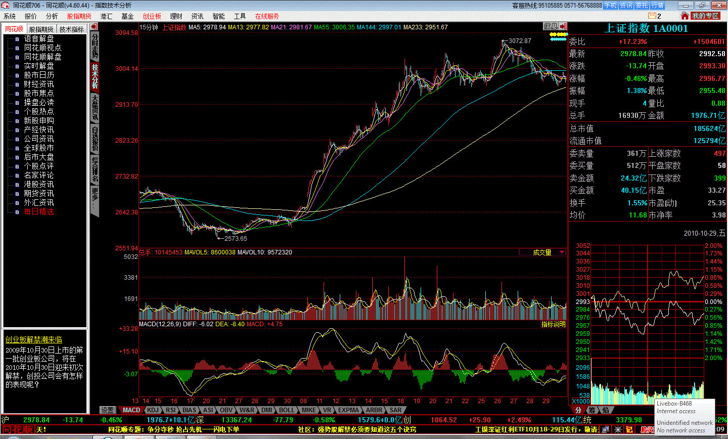728x439 pixels.
Task: Switch to 大盘资讯 vertical tab
Action: click(95, 108)
